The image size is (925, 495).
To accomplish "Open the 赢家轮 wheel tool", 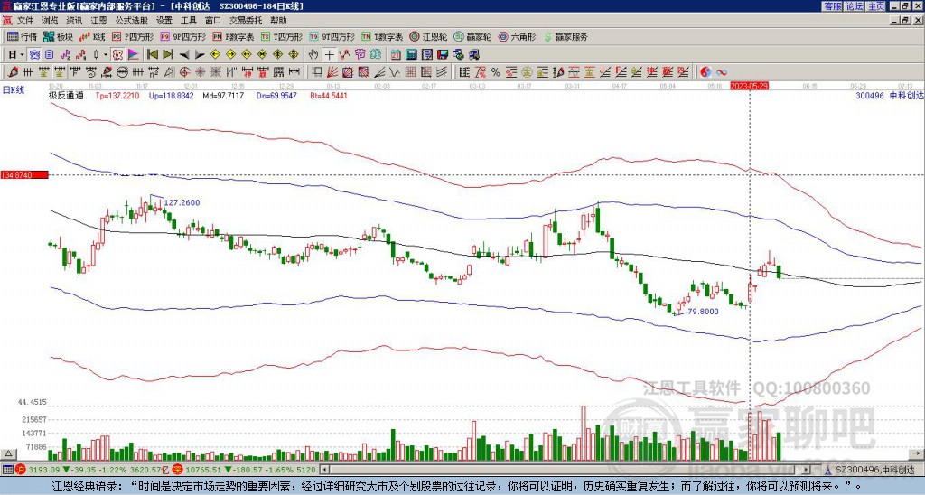I will [472, 36].
